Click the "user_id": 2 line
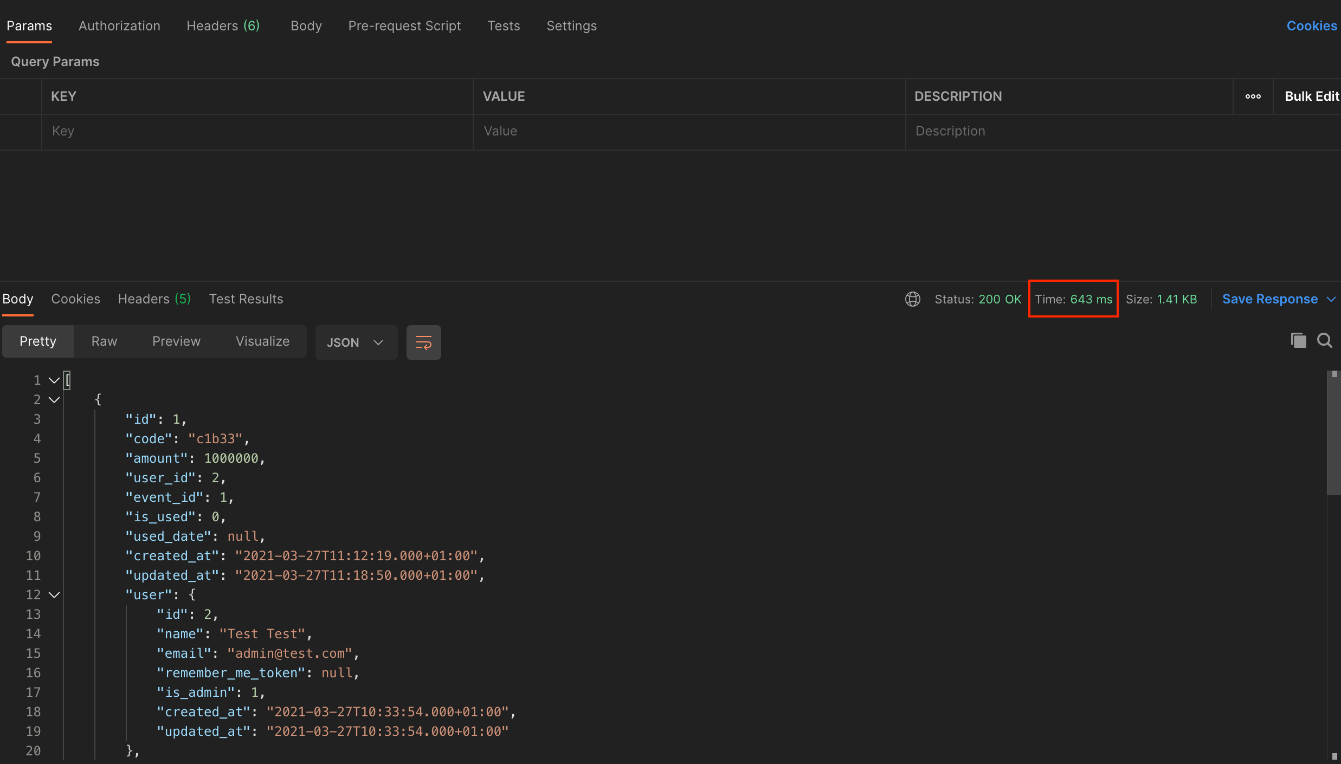This screenshot has height=764, width=1341. [176, 478]
